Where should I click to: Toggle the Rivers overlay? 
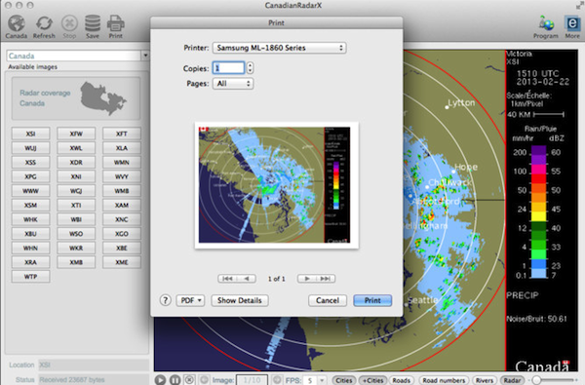(485, 380)
